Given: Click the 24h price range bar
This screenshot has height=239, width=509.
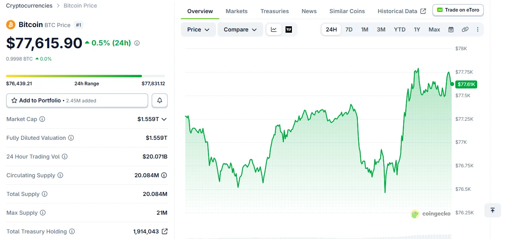Looking at the screenshot, I should pos(85,76).
